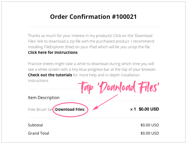
Task: Click the 'Free Brush Set' item name
Action: tap(41, 109)
